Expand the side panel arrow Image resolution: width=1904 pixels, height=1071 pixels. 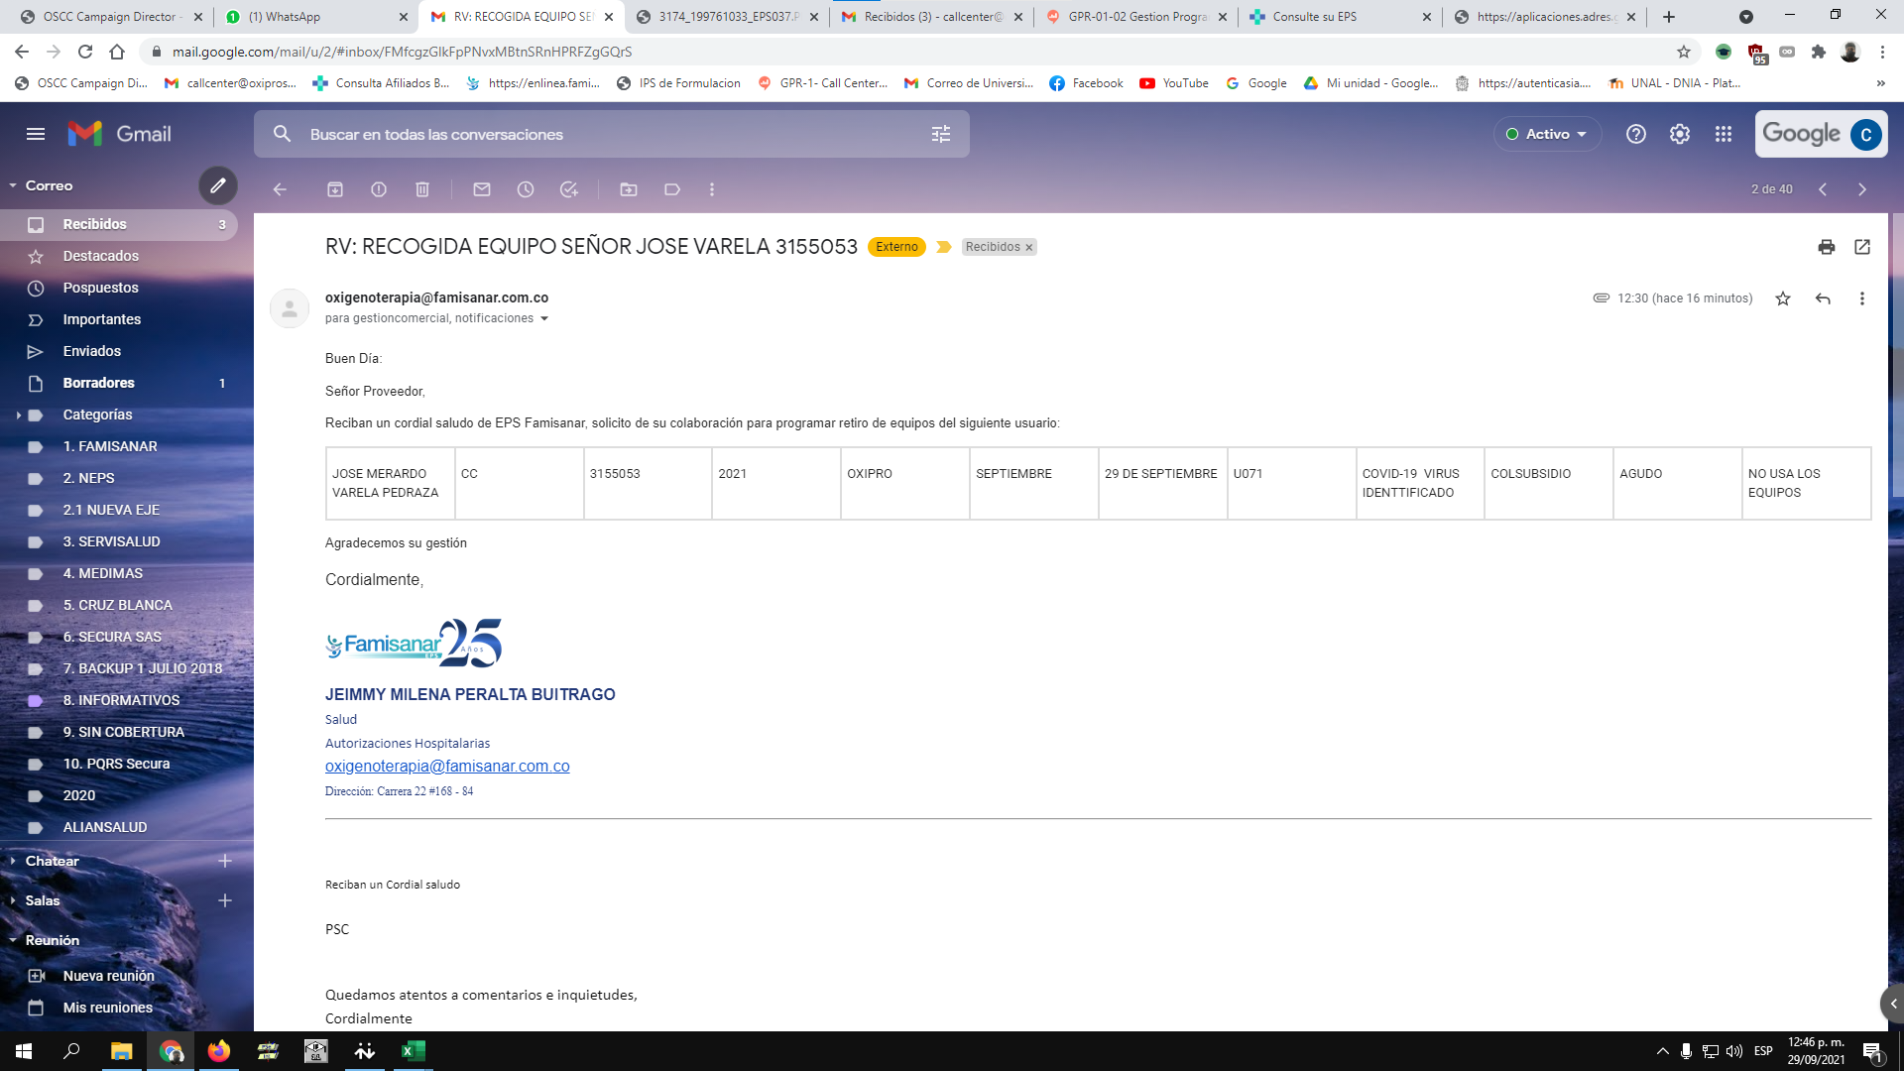click(x=1893, y=1004)
